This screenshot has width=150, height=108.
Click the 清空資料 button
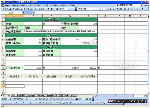pyautogui.click(x=70, y=76)
